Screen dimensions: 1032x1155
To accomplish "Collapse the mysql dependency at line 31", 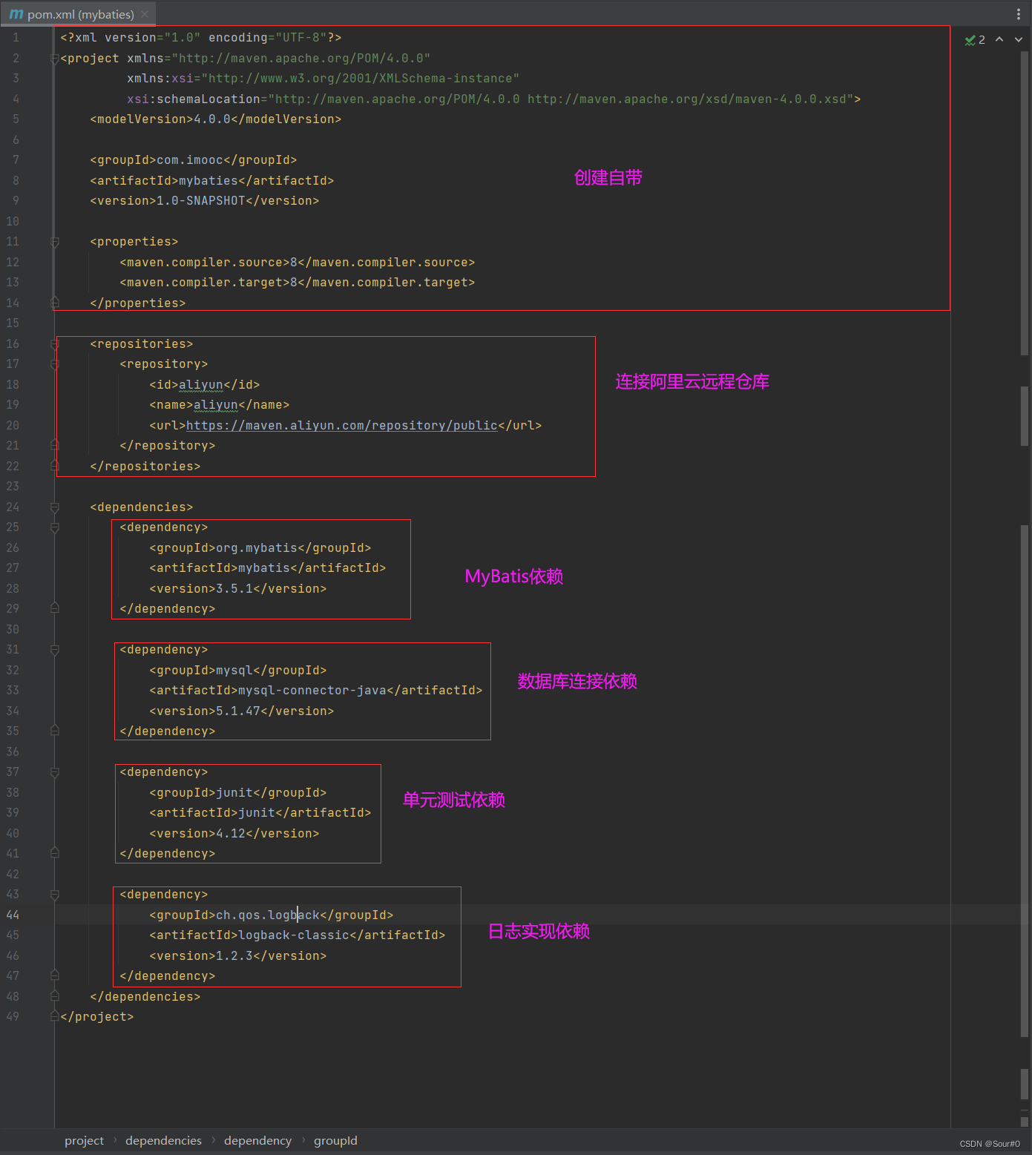I will point(54,650).
